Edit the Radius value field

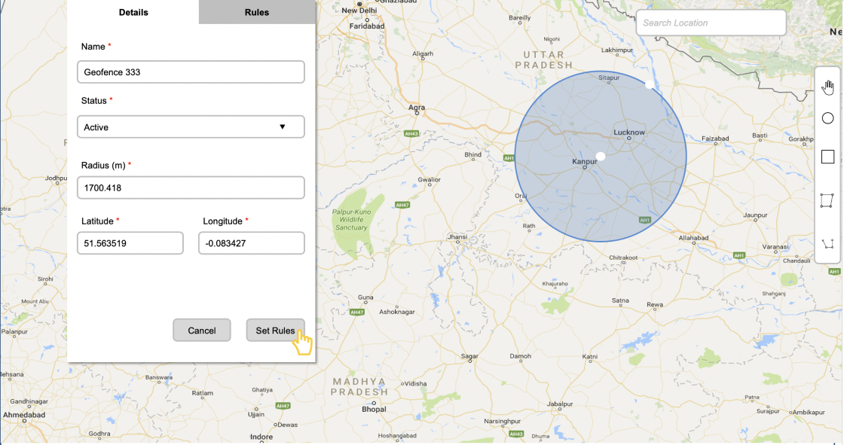(x=191, y=187)
